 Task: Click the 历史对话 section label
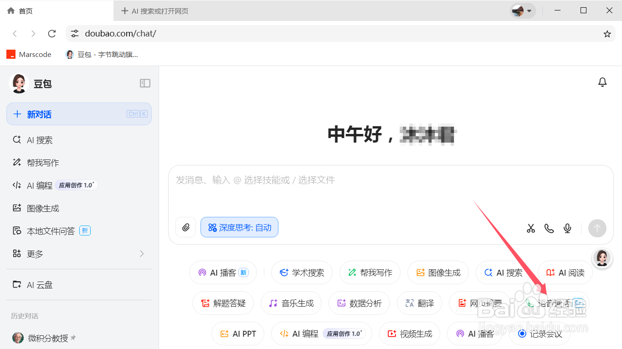click(x=25, y=316)
